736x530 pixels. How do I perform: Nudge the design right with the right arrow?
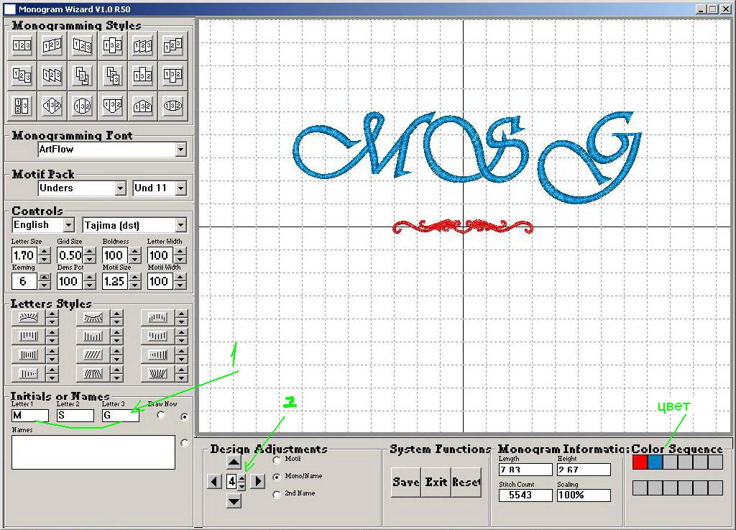(x=258, y=481)
